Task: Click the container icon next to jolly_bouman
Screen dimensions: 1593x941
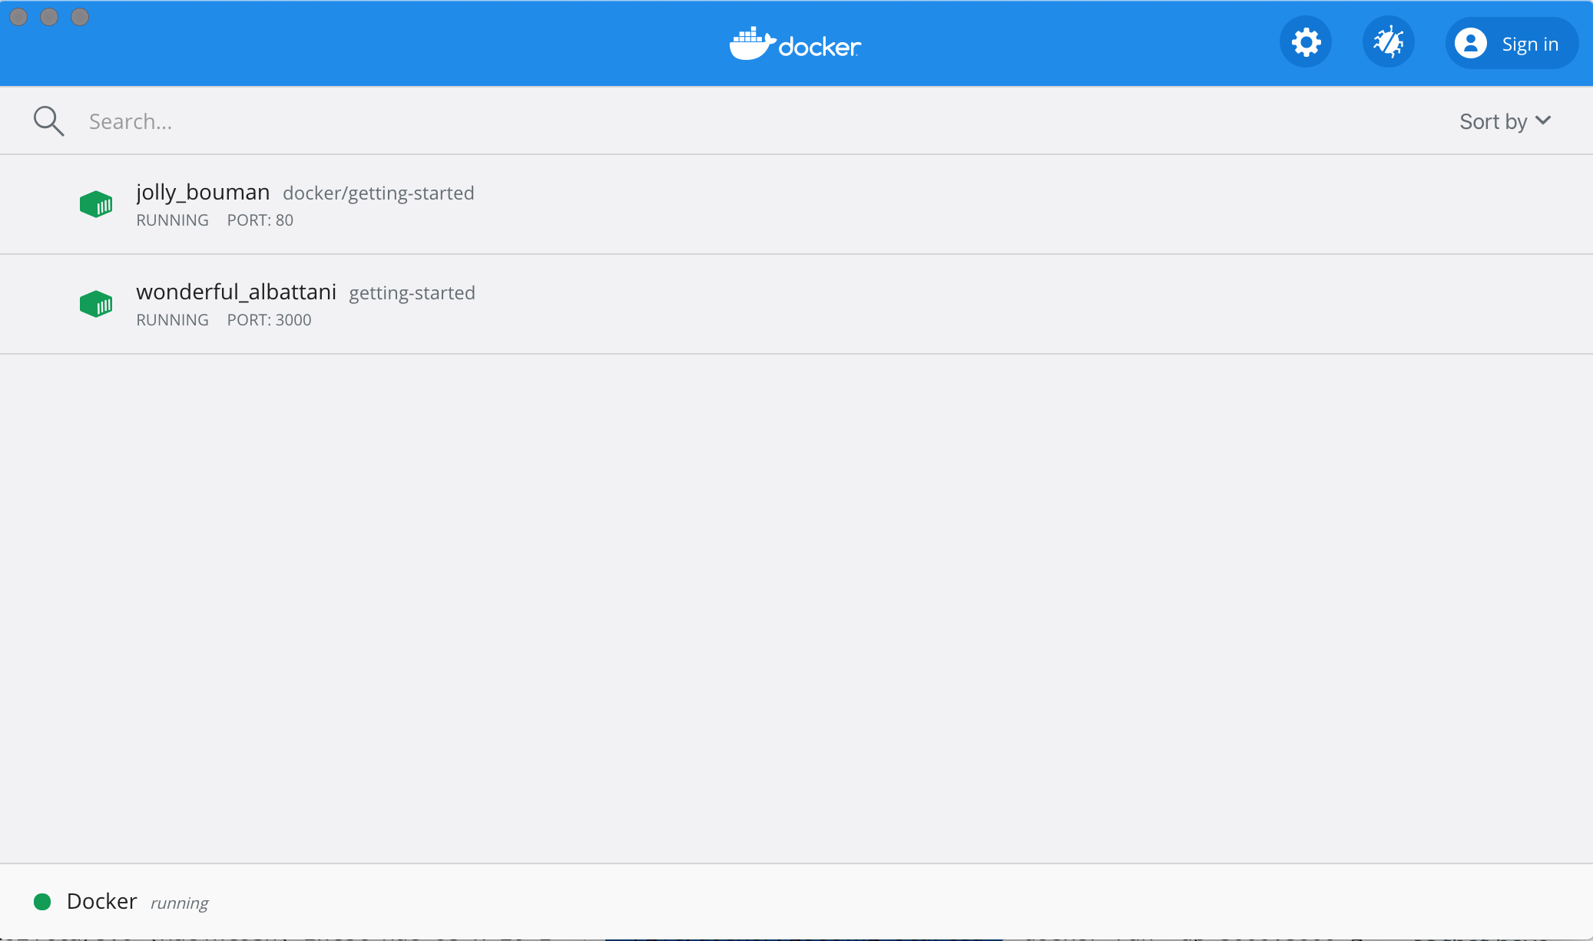Action: click(97, 204)
